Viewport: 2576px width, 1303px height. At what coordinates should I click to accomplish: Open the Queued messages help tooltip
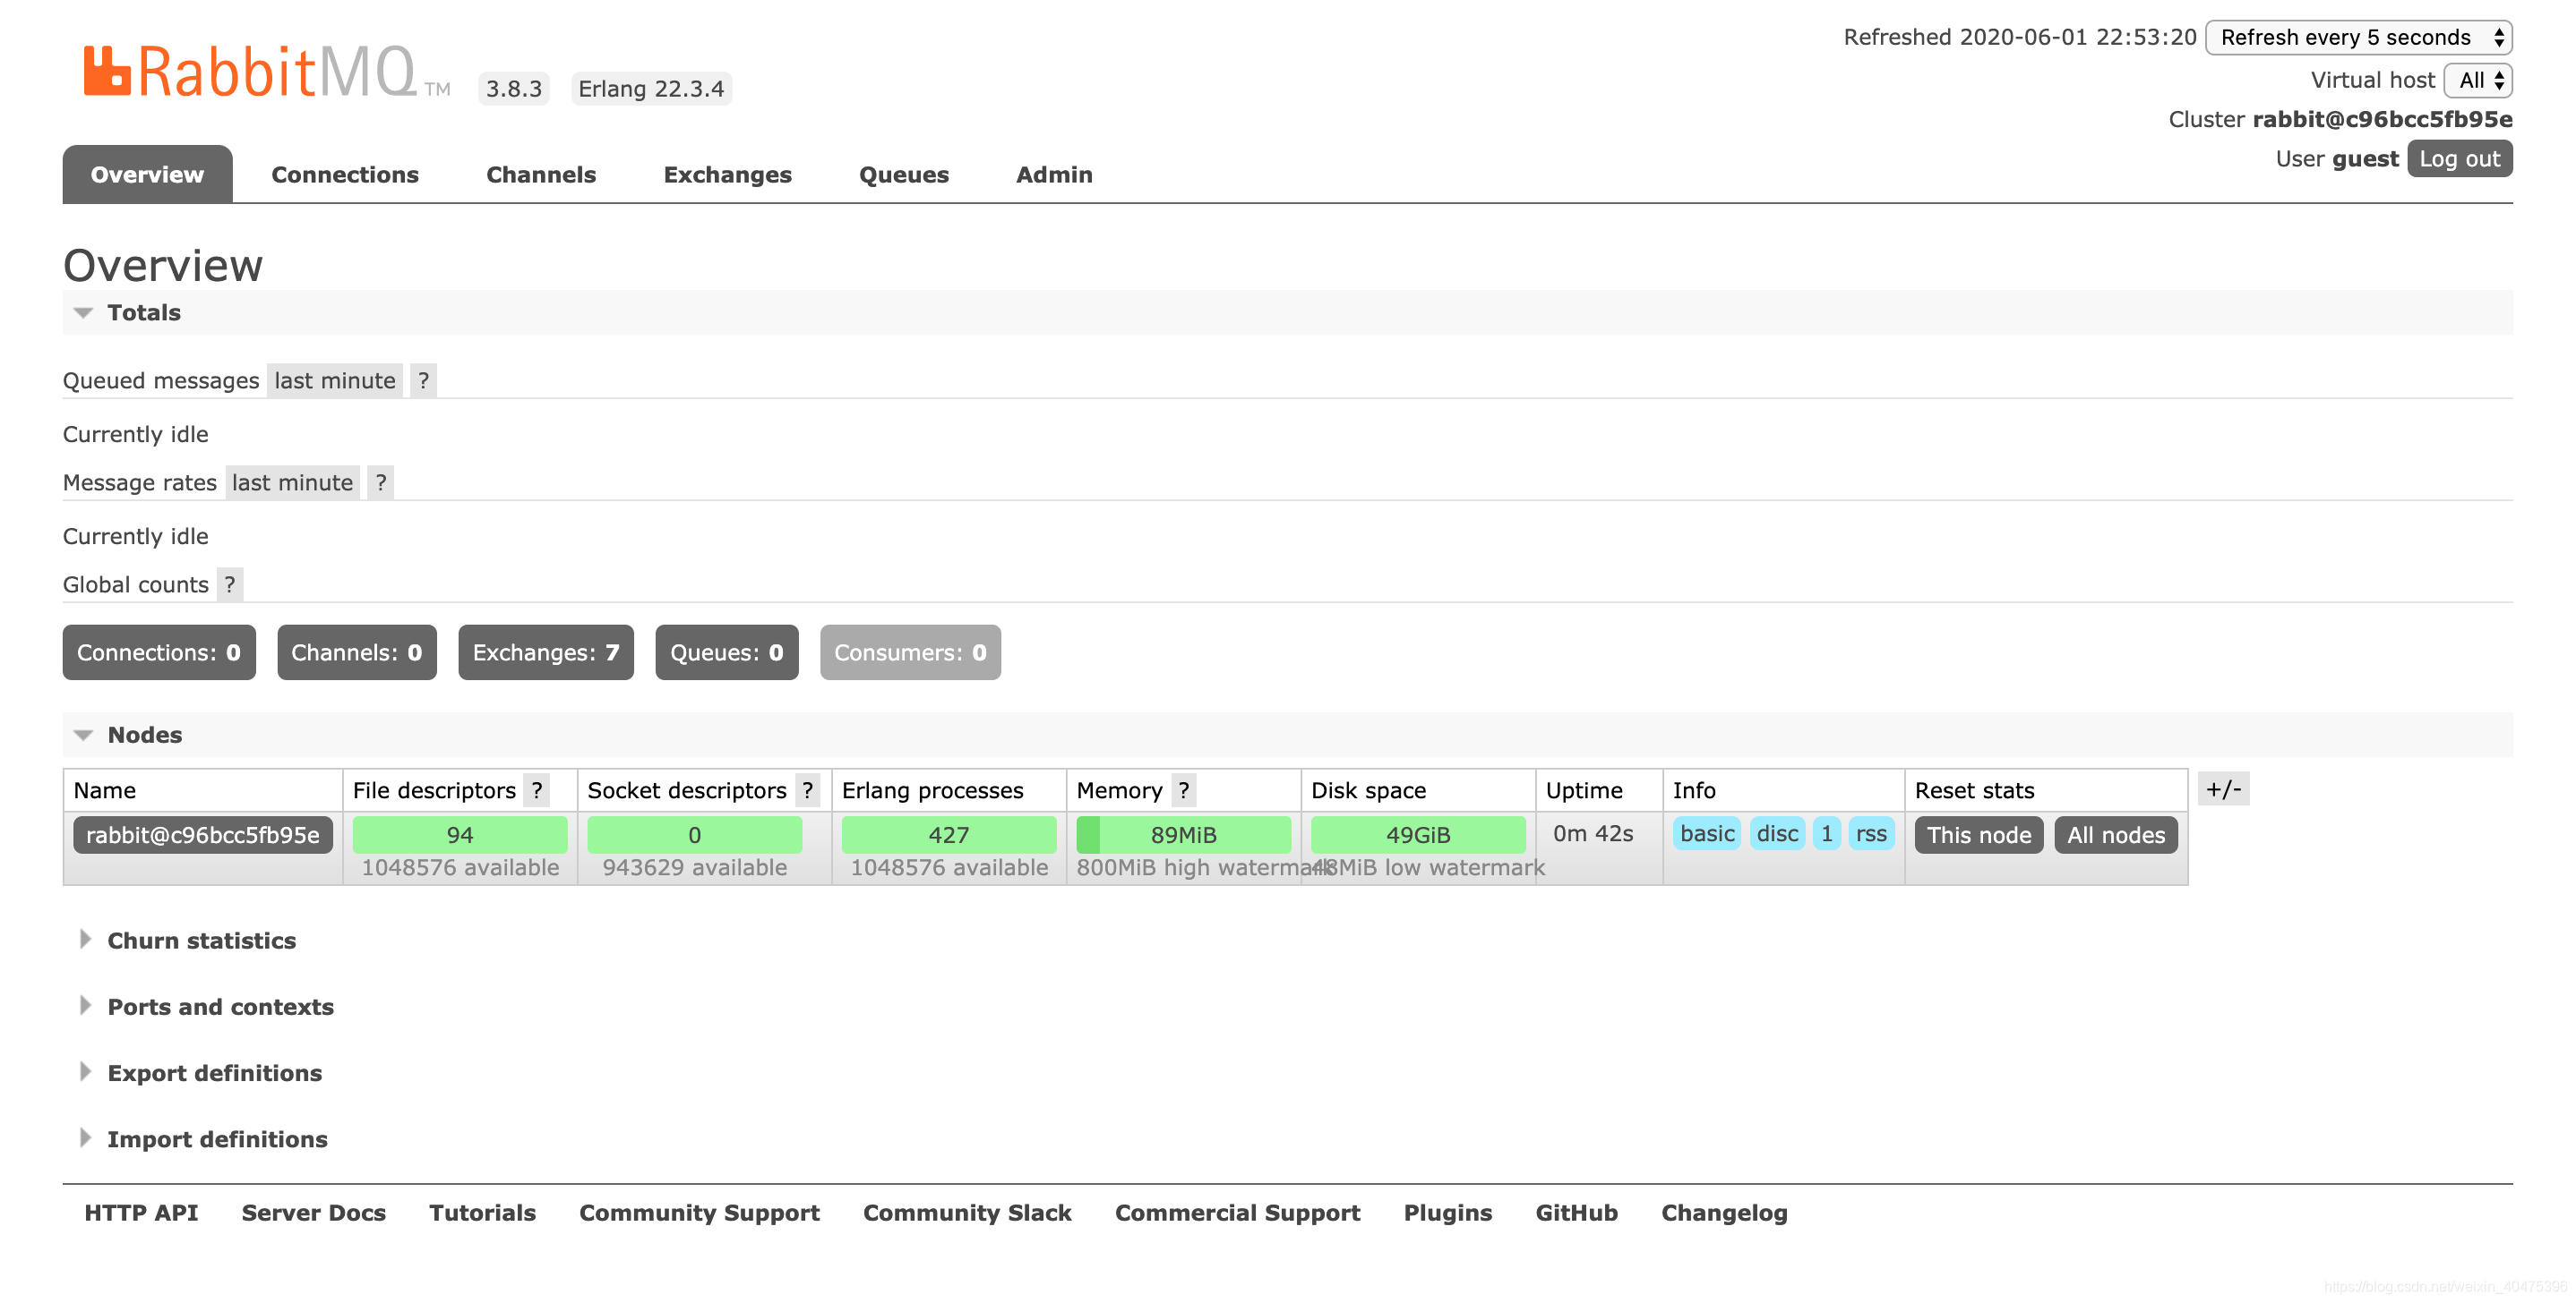(424, 379)
